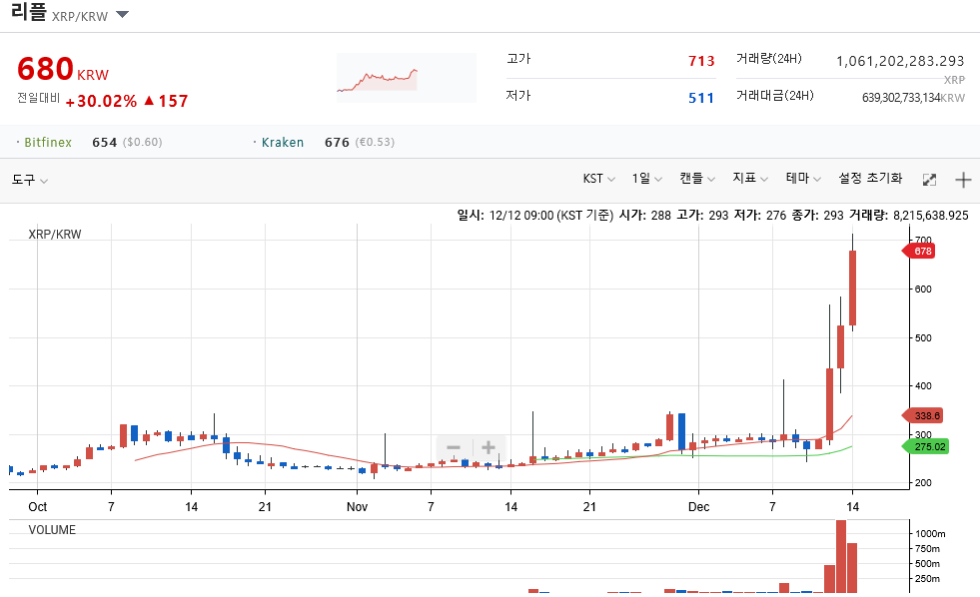Expand the 지표 indicators dropdown
Image resolution: width=980 pixels, height=597 pixels.
click(750, 179)
